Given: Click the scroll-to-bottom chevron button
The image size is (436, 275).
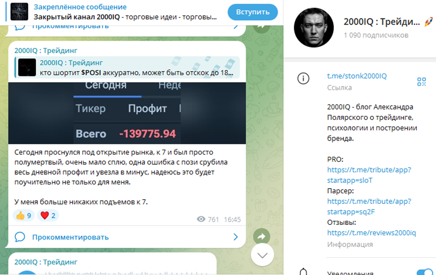Looking at the screenshot, I should (x=262, y=255).
